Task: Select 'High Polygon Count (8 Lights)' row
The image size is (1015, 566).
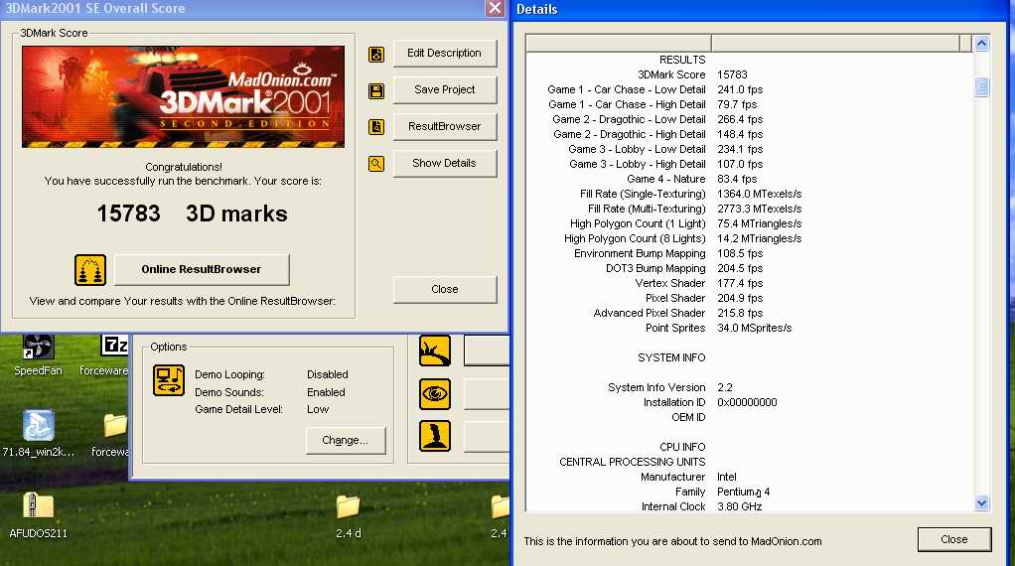Action: click(x=749, y=238)
